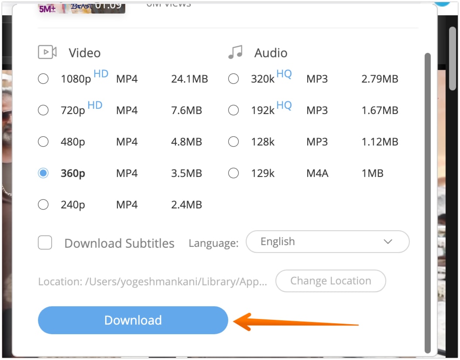
Task: Enable the Download Subtitles checkbox
Action: pos(45,243)
